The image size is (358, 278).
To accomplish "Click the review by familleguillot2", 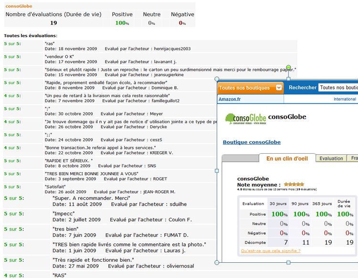I will (110, 98).
